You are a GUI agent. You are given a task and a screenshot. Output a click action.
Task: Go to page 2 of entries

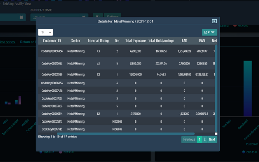[204, 139]
